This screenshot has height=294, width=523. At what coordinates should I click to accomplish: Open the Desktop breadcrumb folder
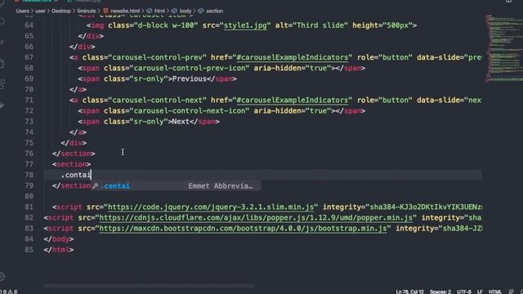61,11
